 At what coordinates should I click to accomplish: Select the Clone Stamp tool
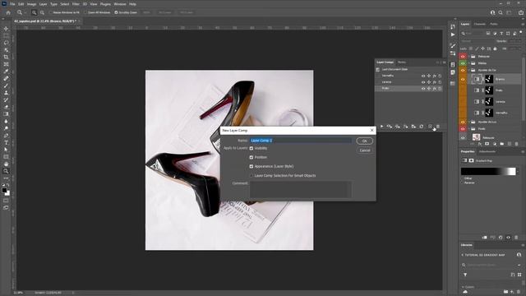point(6,93)
